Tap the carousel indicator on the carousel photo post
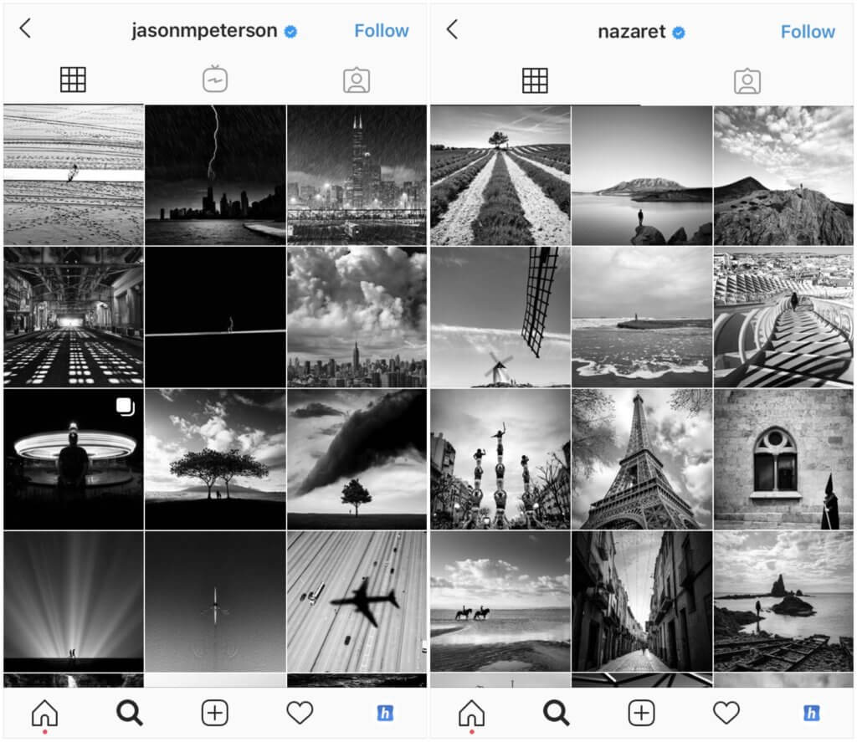Screen dimensions: 857x742 124,406
